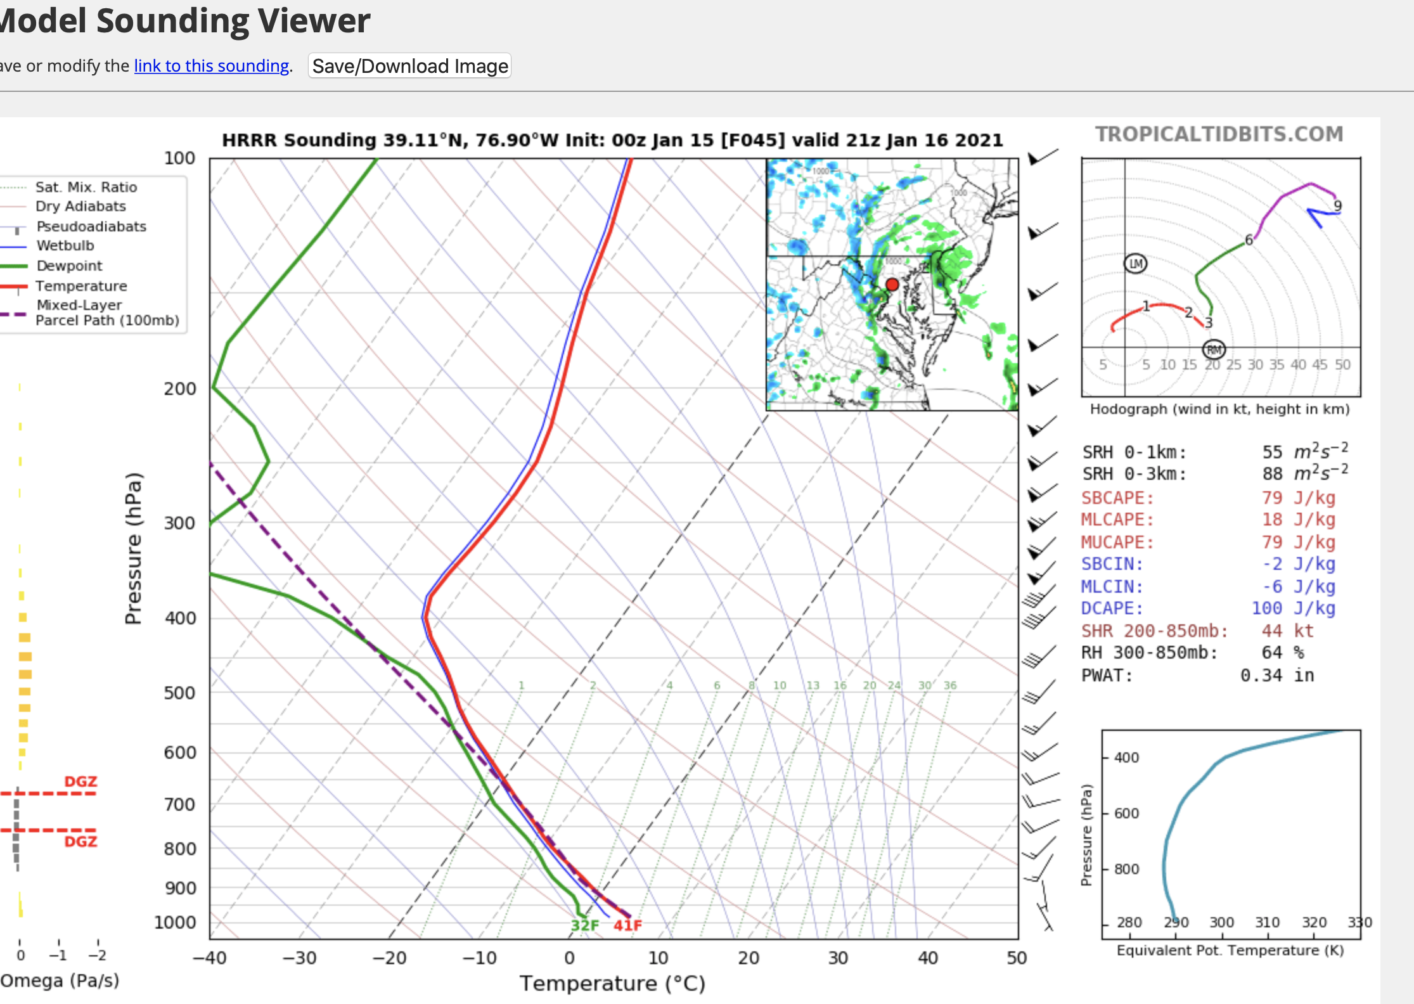Click the Temperature legend entry

(x=64, y=286)
